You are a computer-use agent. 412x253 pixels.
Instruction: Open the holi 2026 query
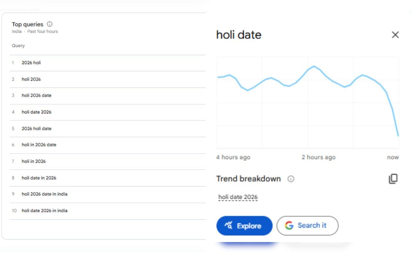point(31,79)
